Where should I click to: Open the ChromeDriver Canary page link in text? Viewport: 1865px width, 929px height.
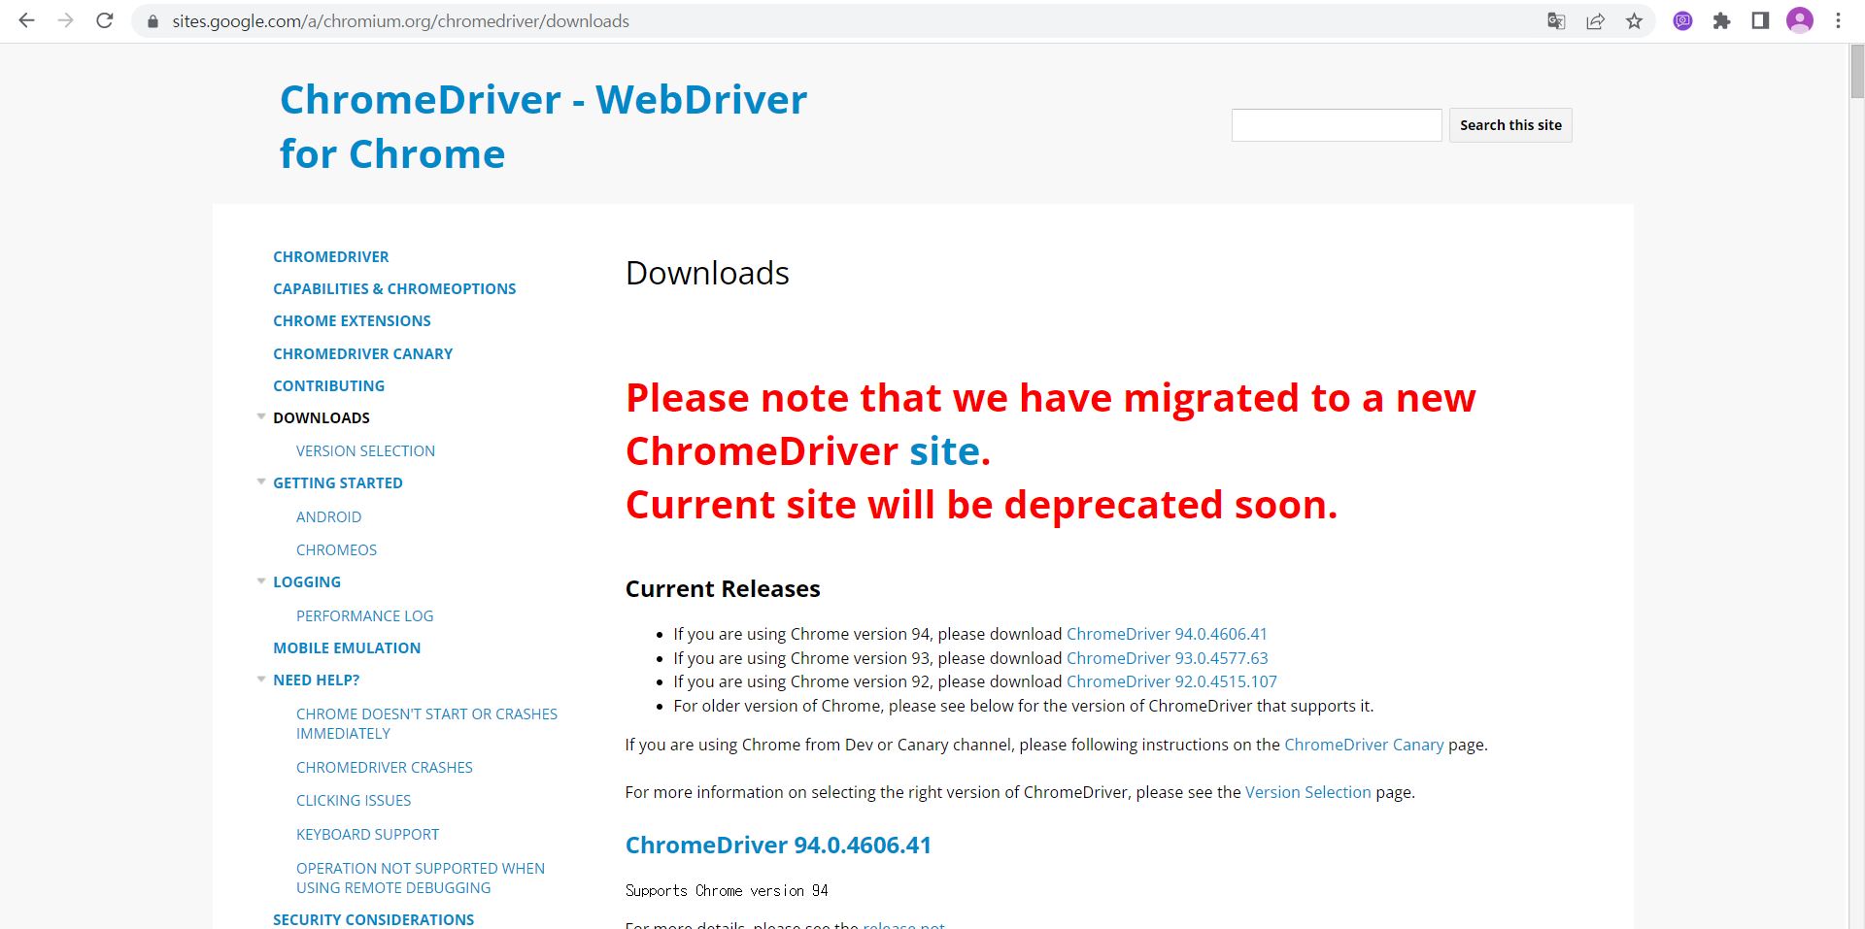1364,745
